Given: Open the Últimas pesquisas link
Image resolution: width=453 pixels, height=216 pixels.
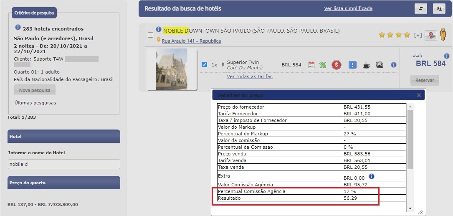Looking at the screenshot, I should (x=35, y=103).
